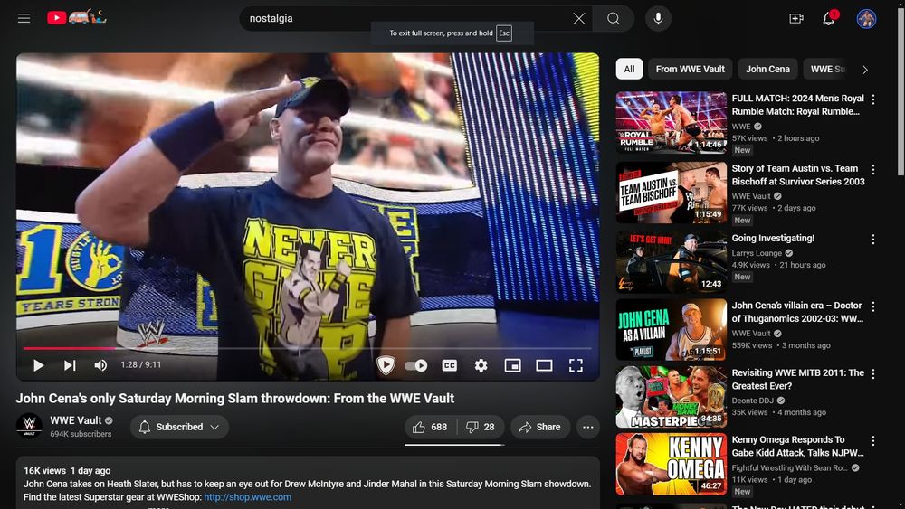Open Fightful Wrestling With Sean Ro... channel
The image size is (905, 509).
[789, 468]
